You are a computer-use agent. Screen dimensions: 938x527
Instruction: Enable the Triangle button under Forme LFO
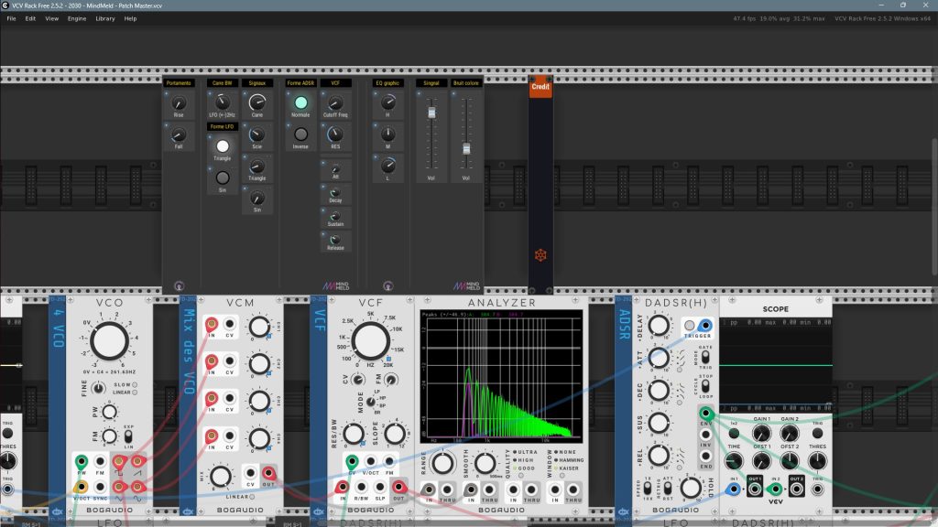[223, 145]
